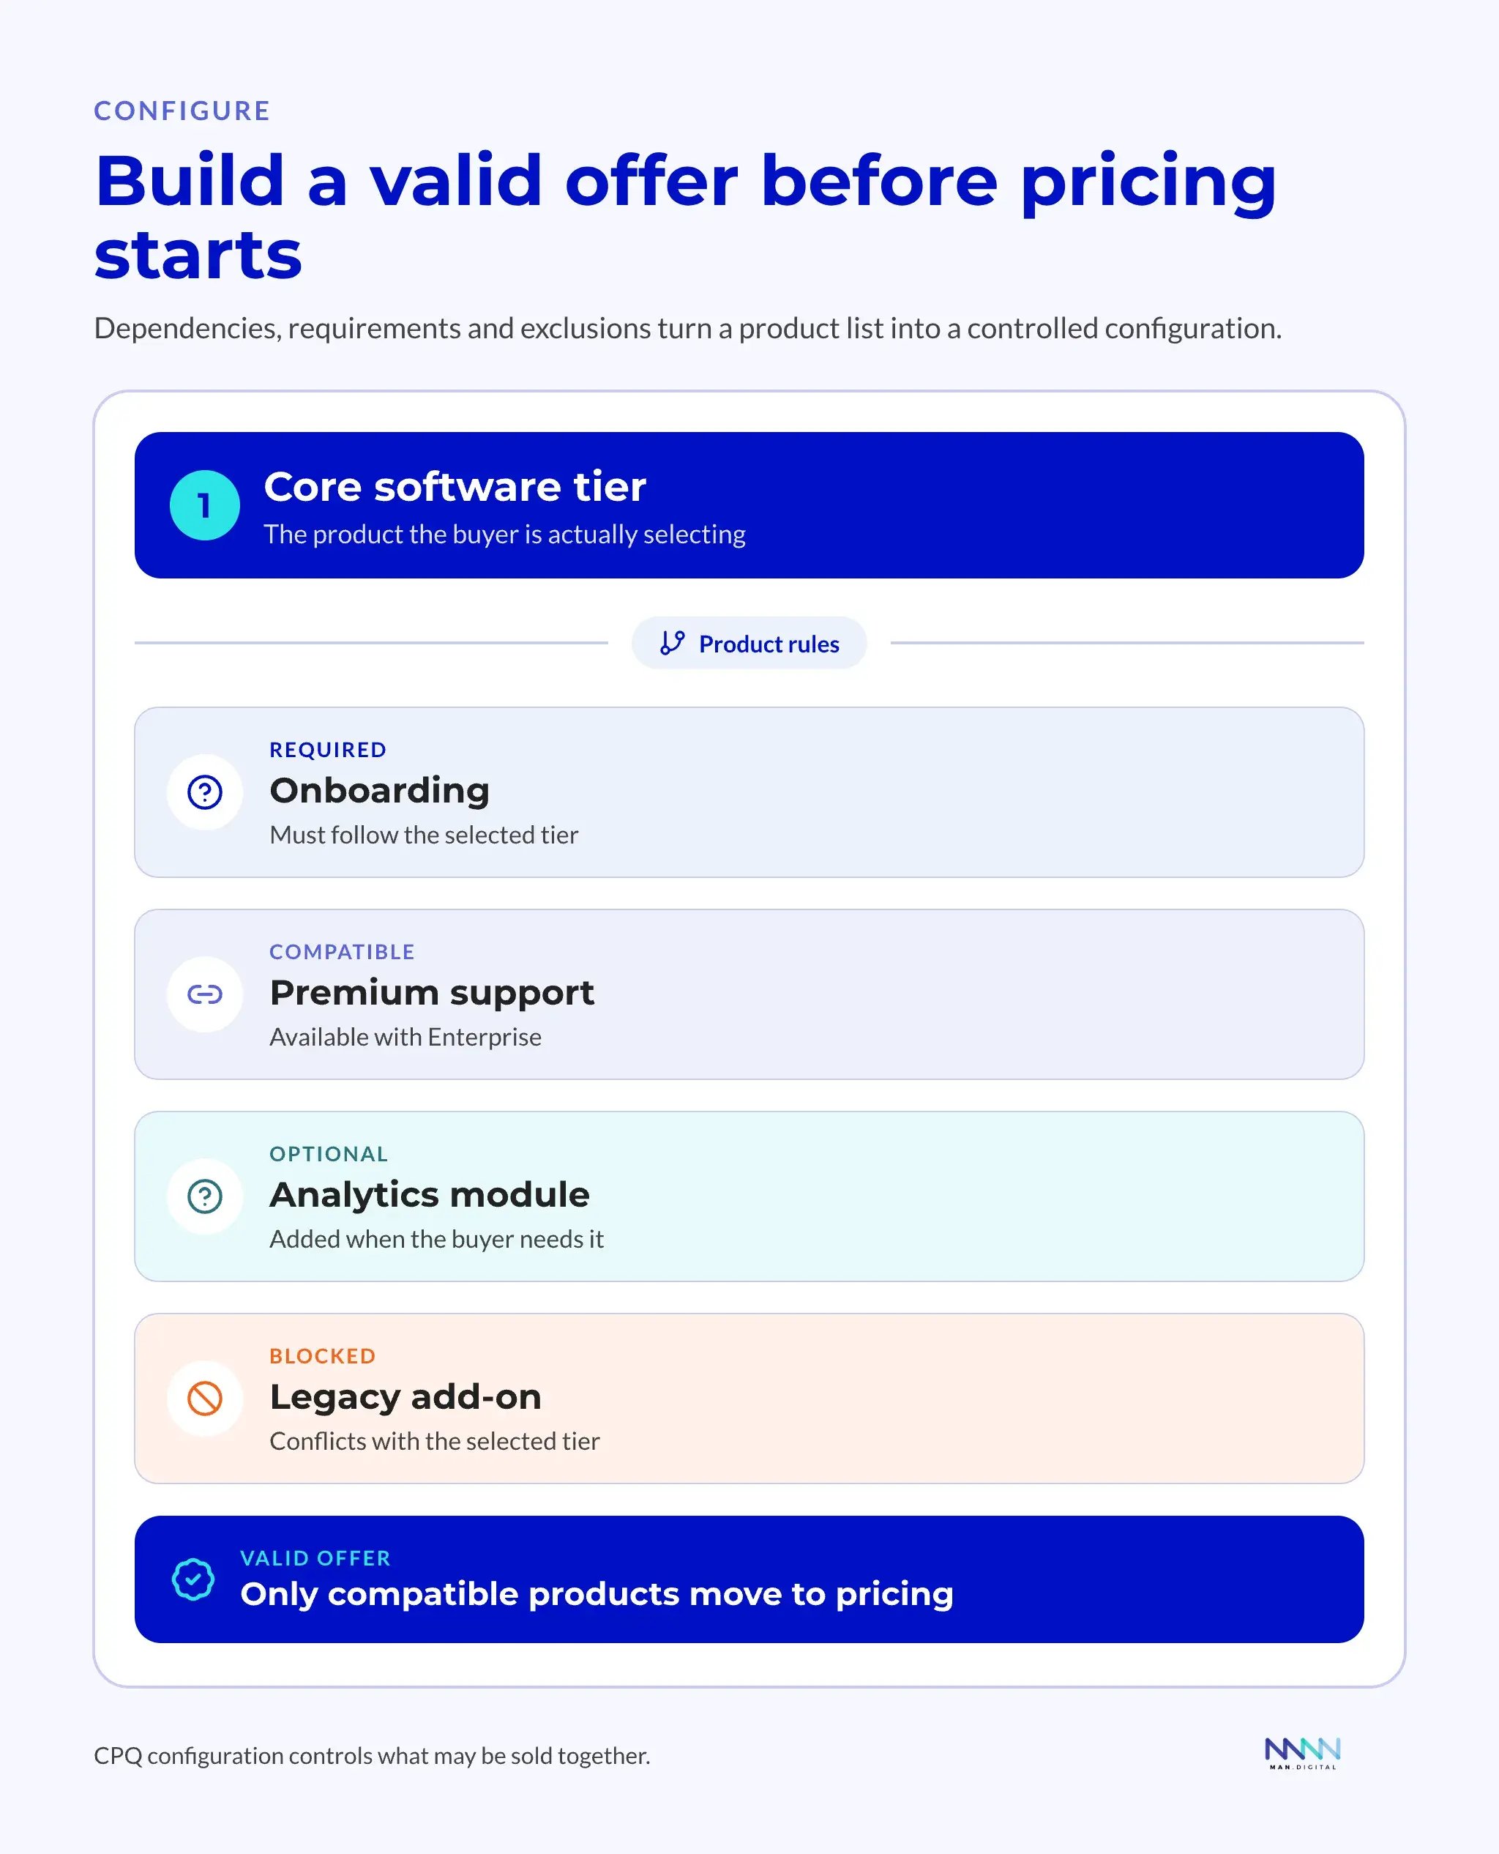Select the Analytics module optional card

(x=749, y=1196)
